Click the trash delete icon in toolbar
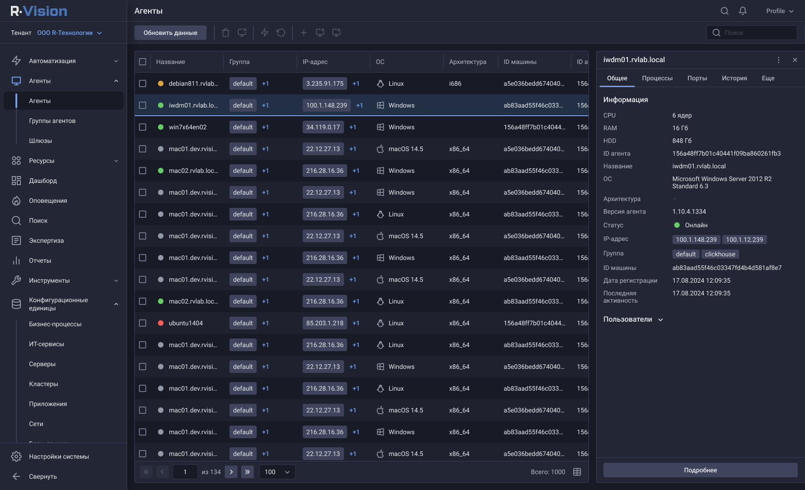The height and width of the screenshot is (490, 805). point(226,33)
